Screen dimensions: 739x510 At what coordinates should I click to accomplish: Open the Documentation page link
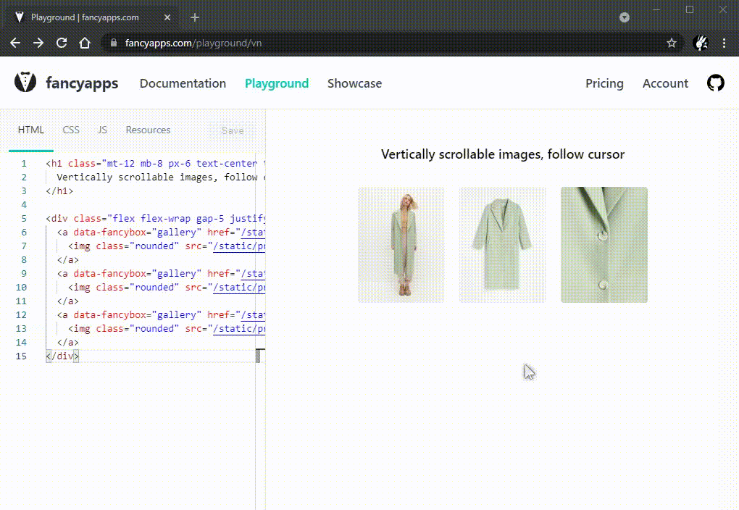183,83
